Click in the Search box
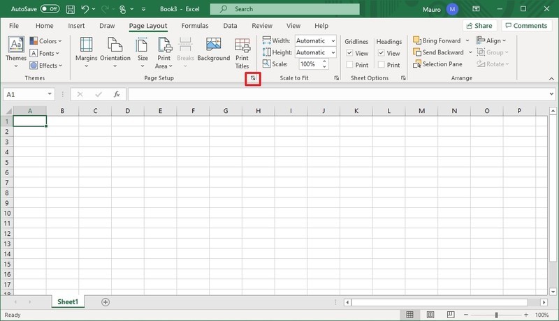Screen dimensions: 559x321 click(x=285, y=9)
